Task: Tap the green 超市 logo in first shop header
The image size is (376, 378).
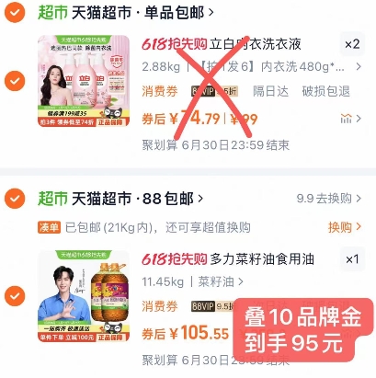Action: pyautogui.click(x=52, y=13)
